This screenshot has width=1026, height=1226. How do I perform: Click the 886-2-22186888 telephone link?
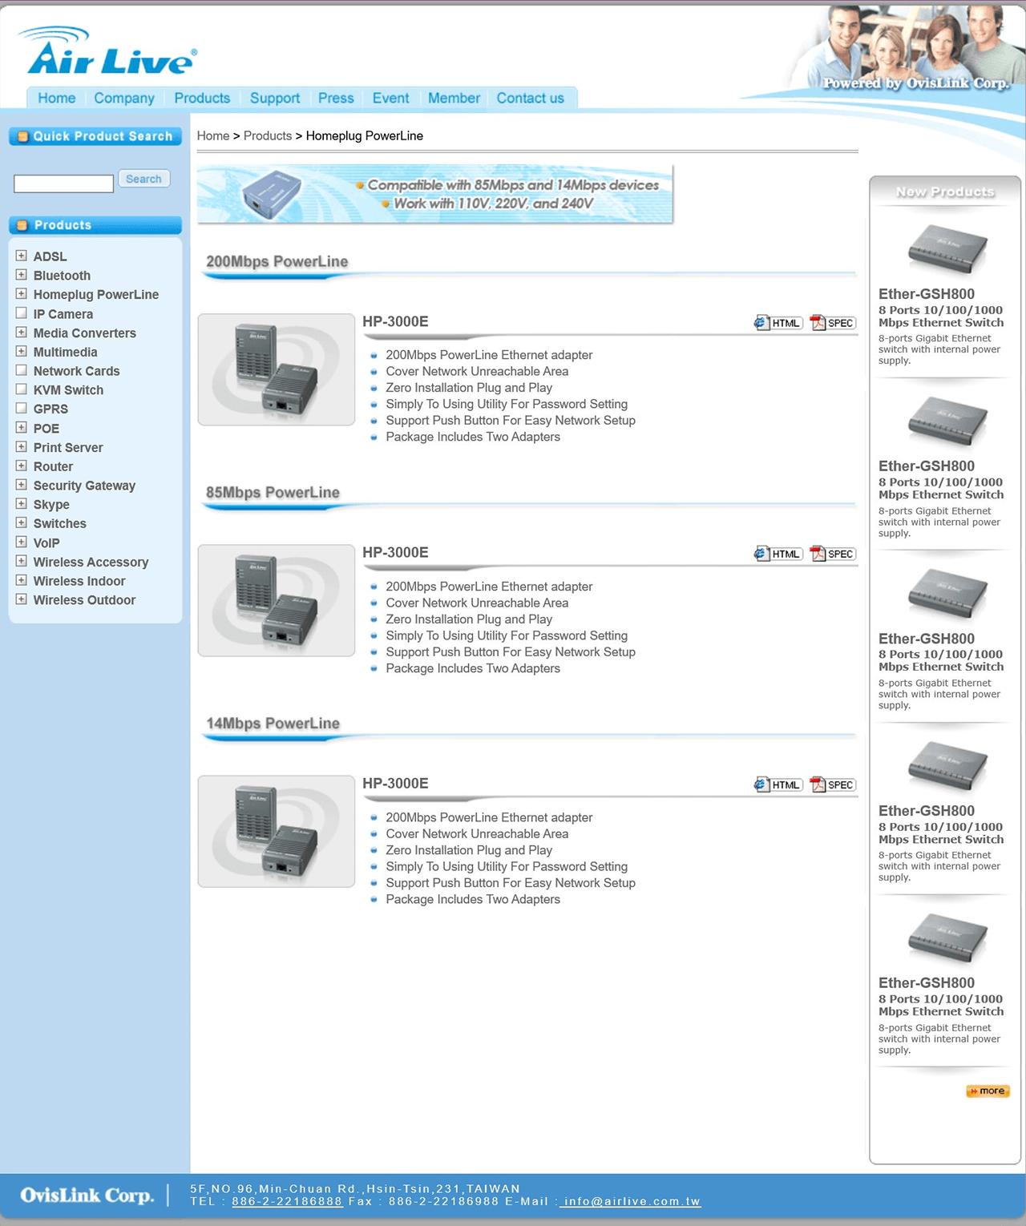pyautogui.click(x=287, y=1201)
